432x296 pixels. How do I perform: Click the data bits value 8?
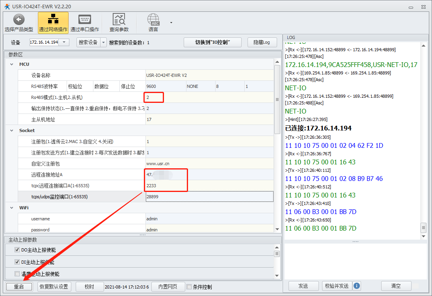[x=230, y=86]
